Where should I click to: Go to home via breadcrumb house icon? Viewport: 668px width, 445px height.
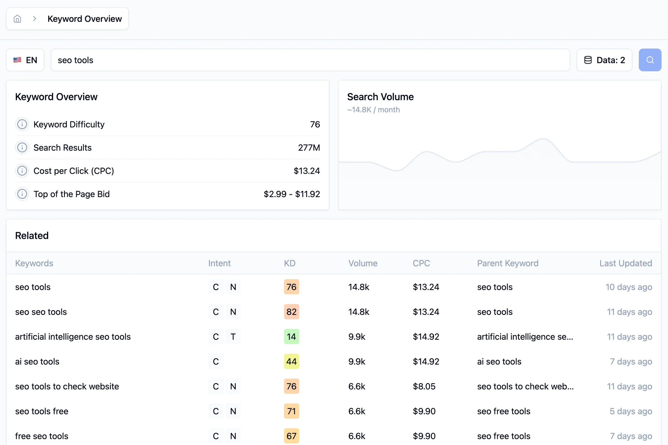coord(17,19)
